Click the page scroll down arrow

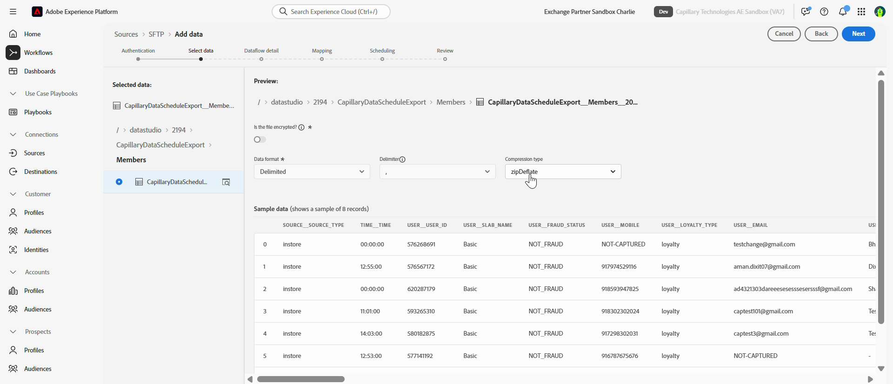coord(881,369)
